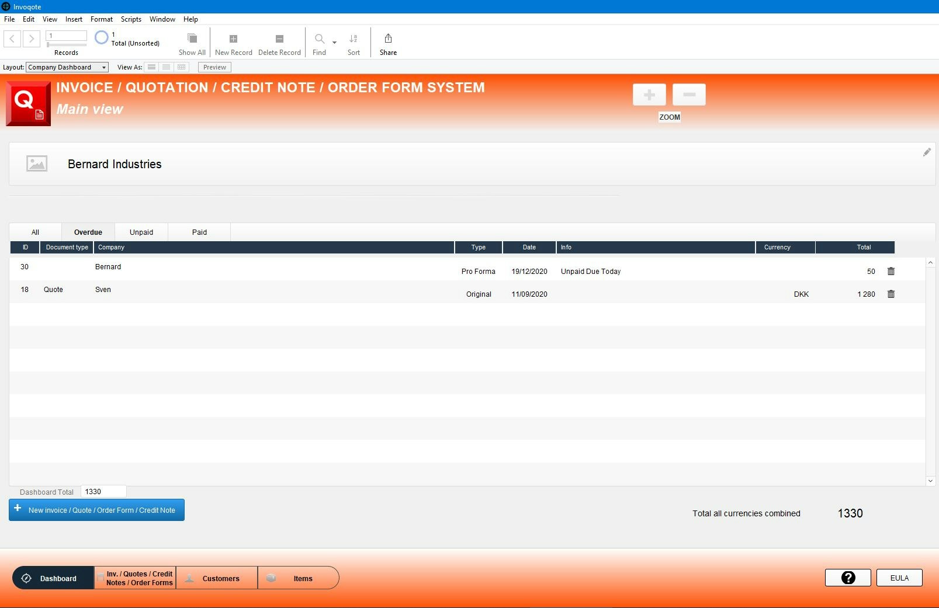Click the Show All records icon
Viewport: 939px width, 608px height.
click(192, 39)
